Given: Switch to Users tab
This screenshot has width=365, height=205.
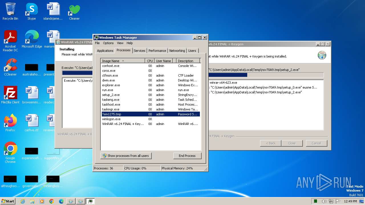Looking at the screenshot, I should (x=192, y=51).
